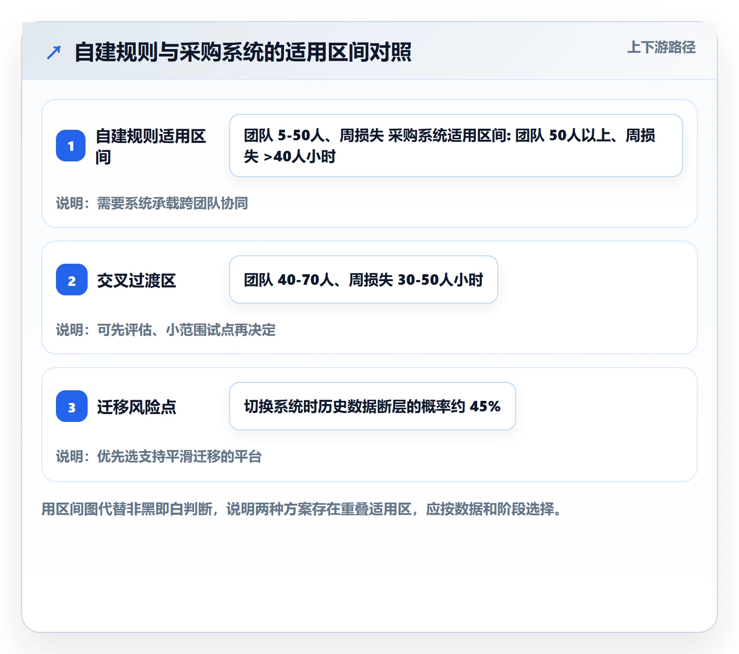This screenshot has width=739, height=654.
Task: Click the note 说明：可先评估、小范围试点再决定
Action: [166, 330]
